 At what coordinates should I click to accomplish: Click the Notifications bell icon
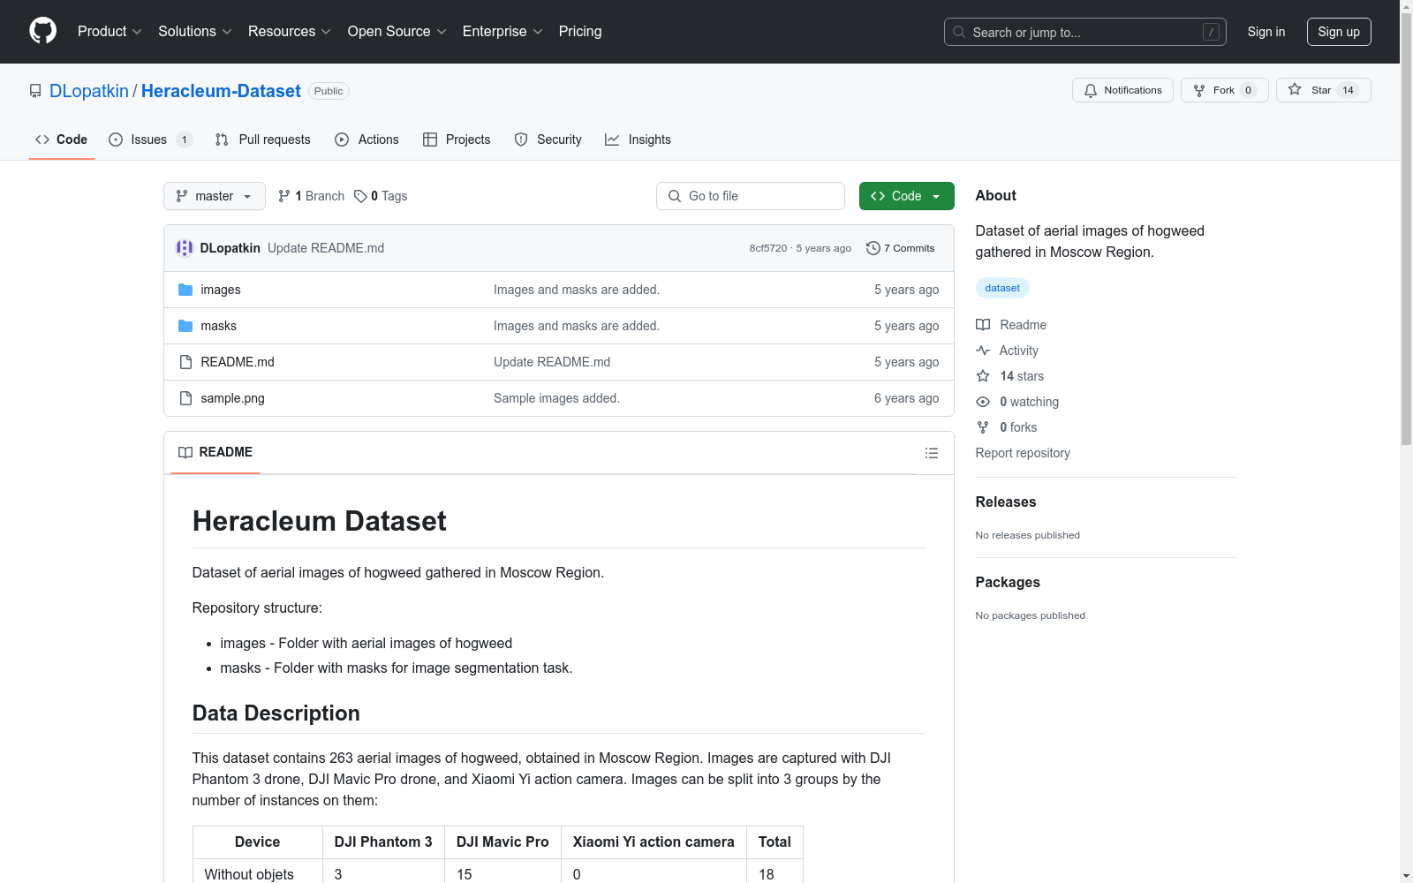(1091, 90)
